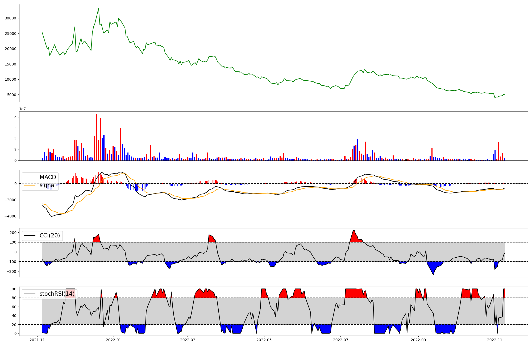Click the 2022-07 x-axis date label
This screenshot has width=532, height=346.
tap(340, 340)
